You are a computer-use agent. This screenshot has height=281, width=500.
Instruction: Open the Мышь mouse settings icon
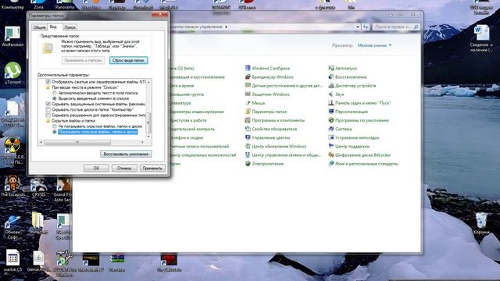tap(248, 102)
